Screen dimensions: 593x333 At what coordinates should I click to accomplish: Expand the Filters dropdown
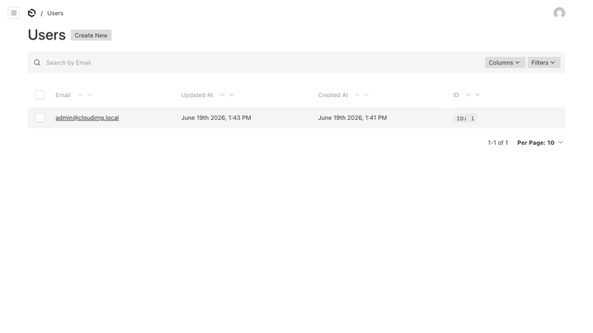tap(544, 63)
